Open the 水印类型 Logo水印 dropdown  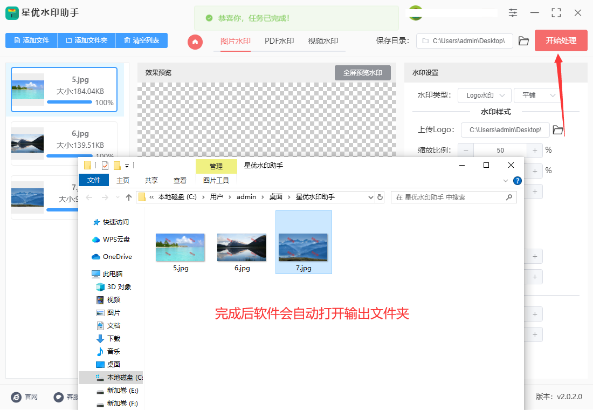click(485, 95)
